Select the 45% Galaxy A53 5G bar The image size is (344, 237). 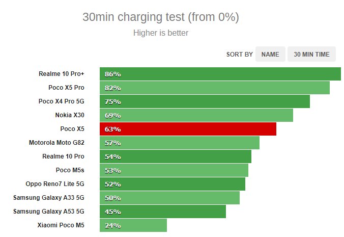click(x=163, y=212)
